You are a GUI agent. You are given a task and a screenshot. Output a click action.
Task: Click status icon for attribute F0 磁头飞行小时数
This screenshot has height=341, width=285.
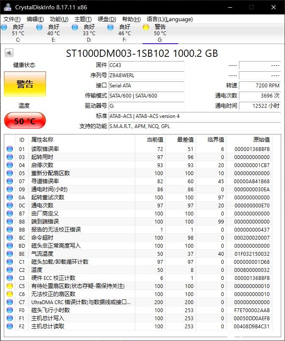[x=10, y=310]
